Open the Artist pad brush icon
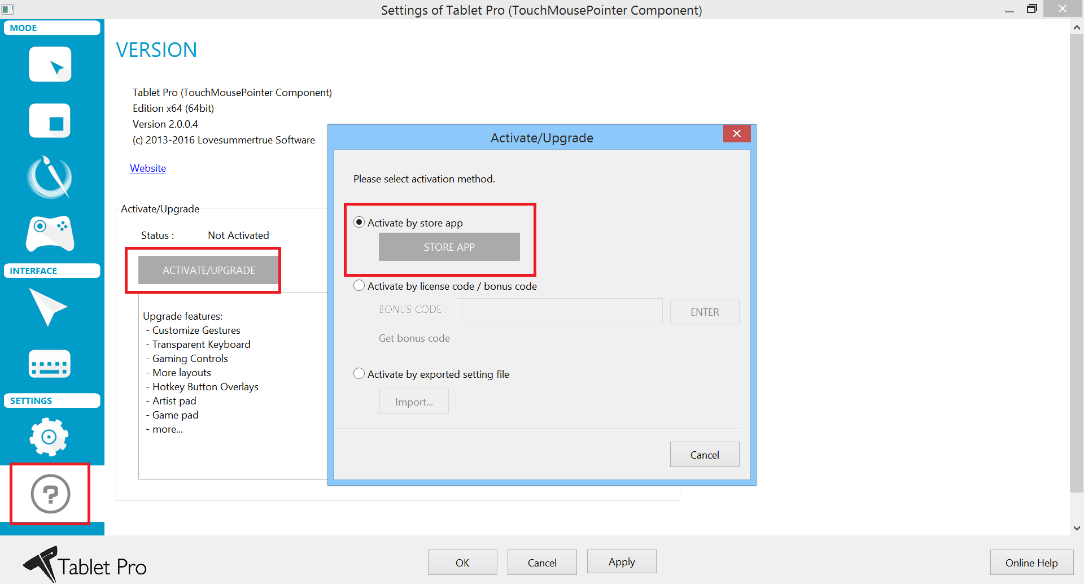This screenshot has height=584, width=1084. [50, 177]
